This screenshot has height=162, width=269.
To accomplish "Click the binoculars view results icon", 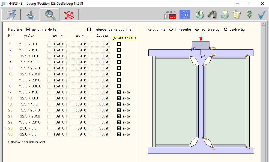I will 212,14.
